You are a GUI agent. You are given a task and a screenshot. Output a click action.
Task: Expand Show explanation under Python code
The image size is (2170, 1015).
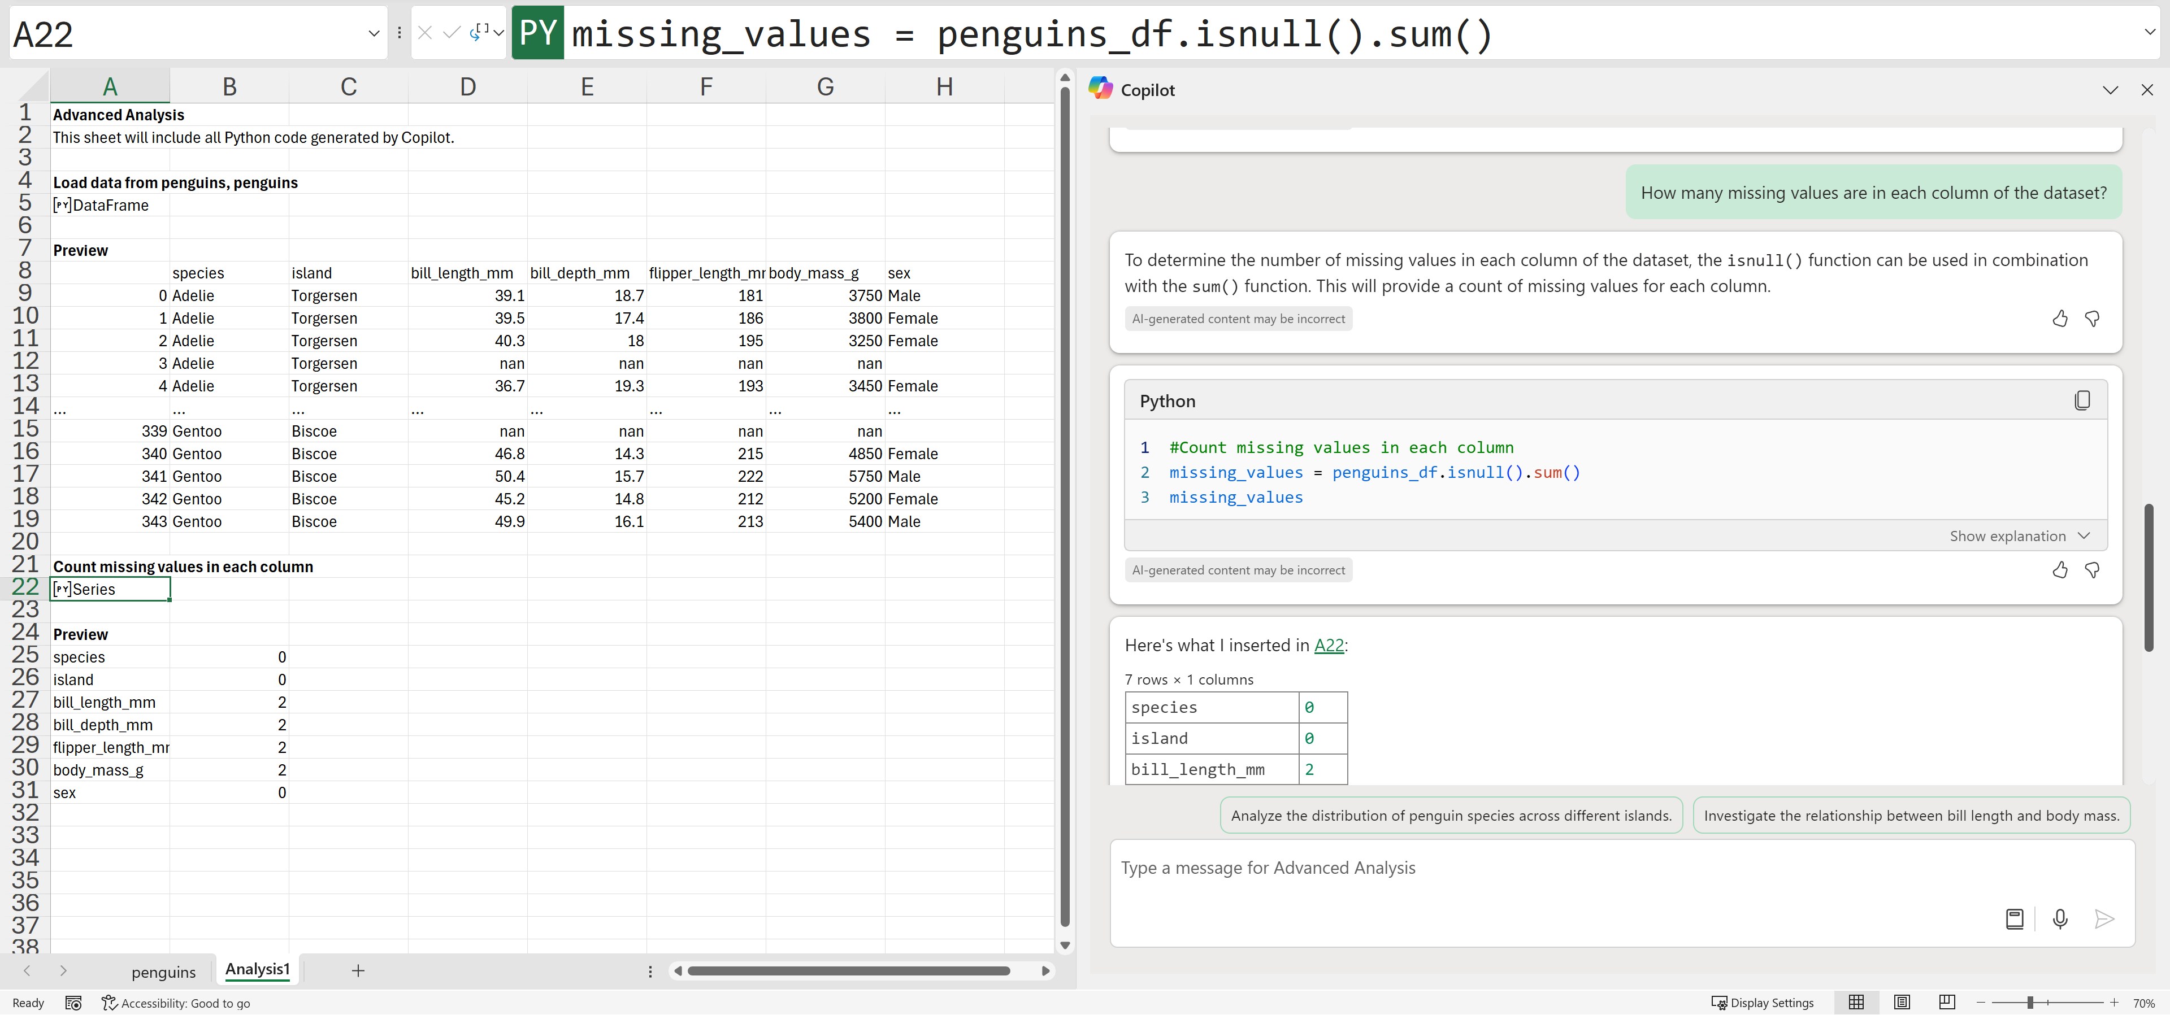(x=2019, y=535)
